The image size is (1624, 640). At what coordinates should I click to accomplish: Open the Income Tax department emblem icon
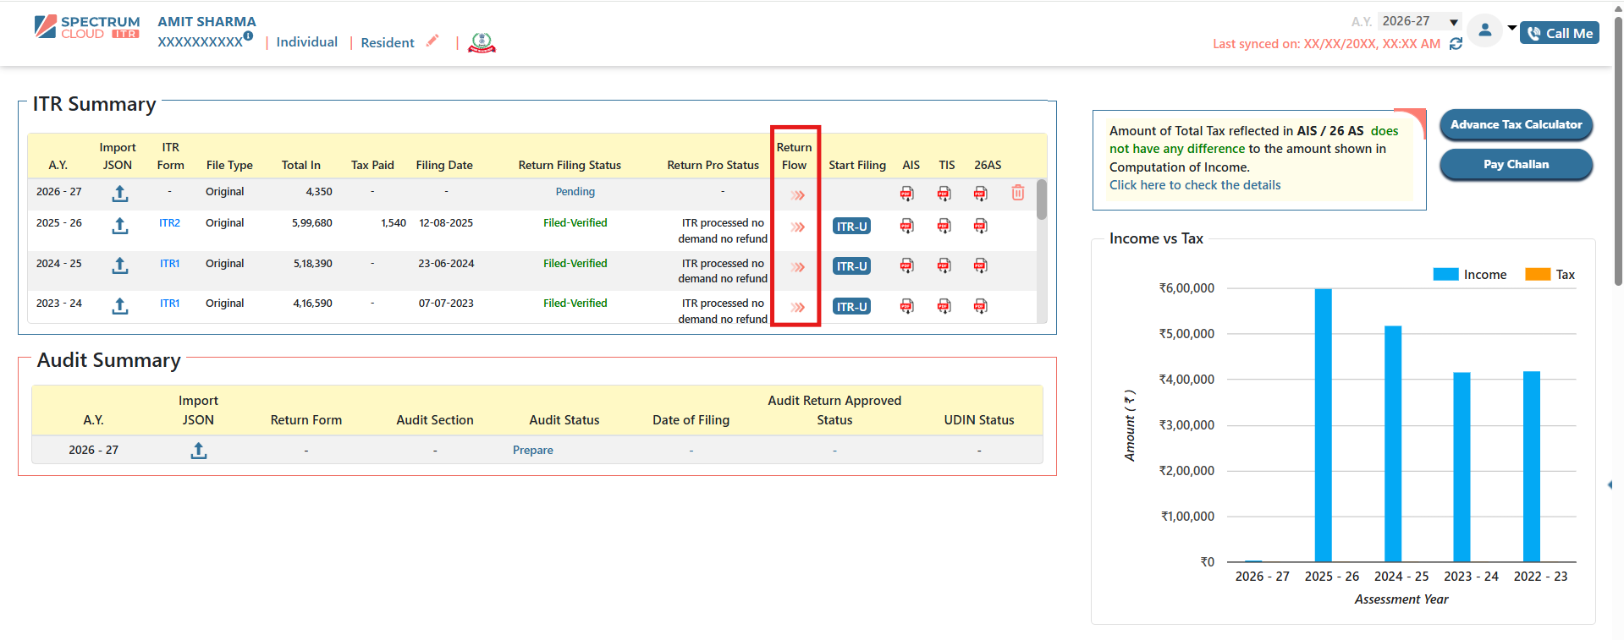[x=482, y=42]
